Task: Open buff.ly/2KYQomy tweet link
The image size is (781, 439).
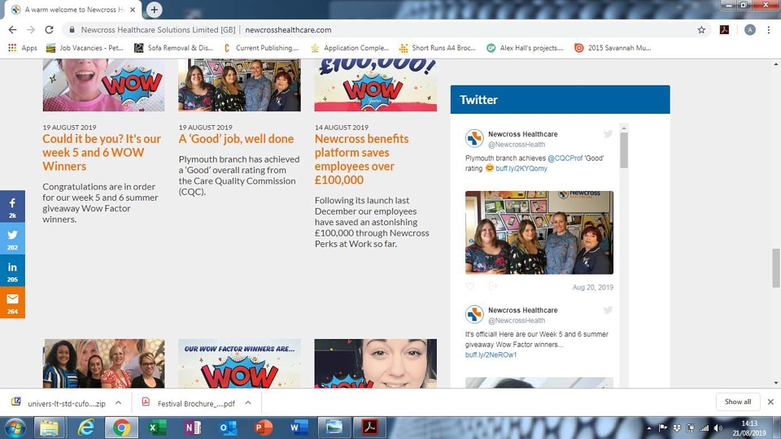Action: click(521, 168)
